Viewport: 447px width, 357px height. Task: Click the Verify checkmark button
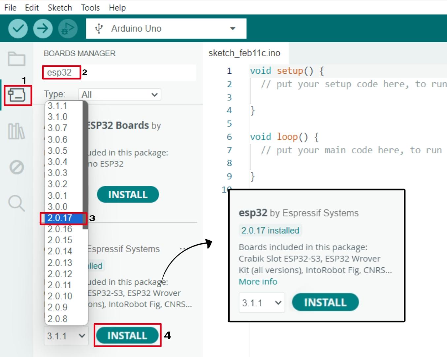pos(18,28)
